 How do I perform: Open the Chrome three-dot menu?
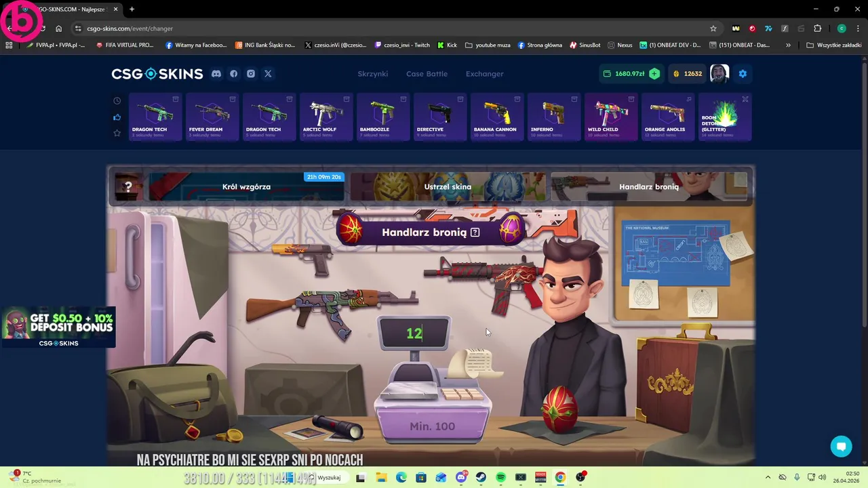[x=859, y=28]
